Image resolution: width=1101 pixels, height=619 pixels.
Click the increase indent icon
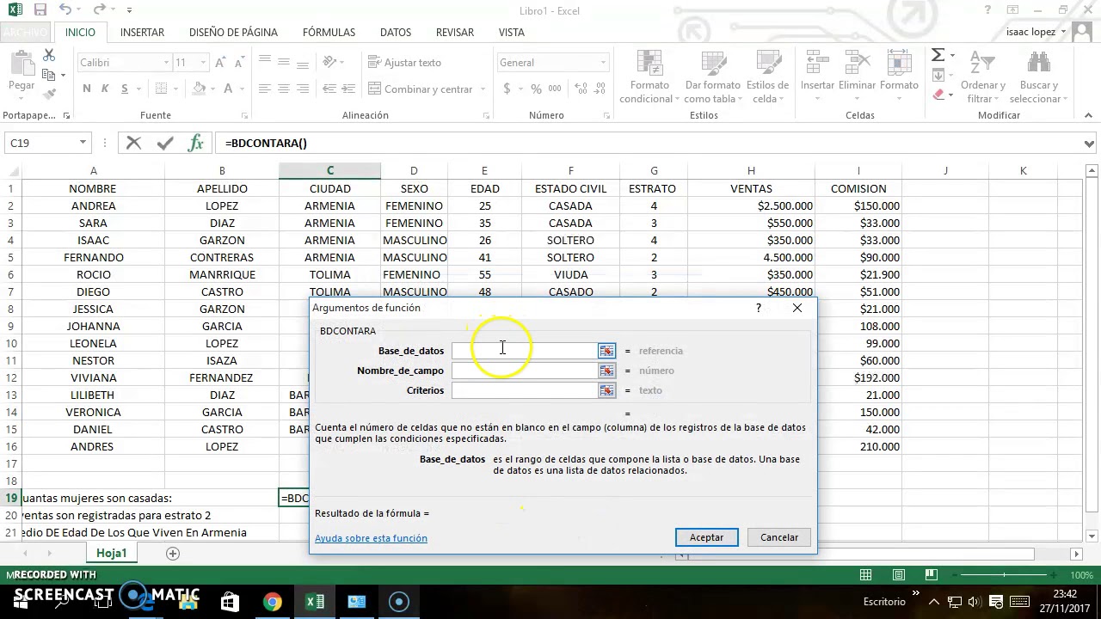click(348, 89)
